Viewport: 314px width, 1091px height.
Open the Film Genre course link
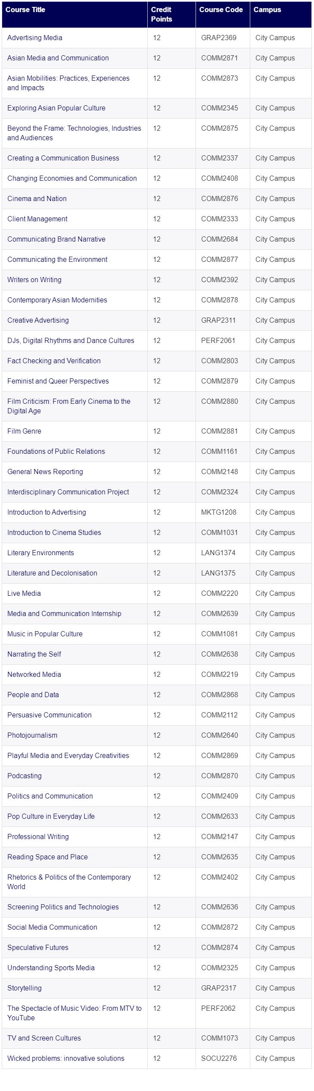click(x=24, y=431)
